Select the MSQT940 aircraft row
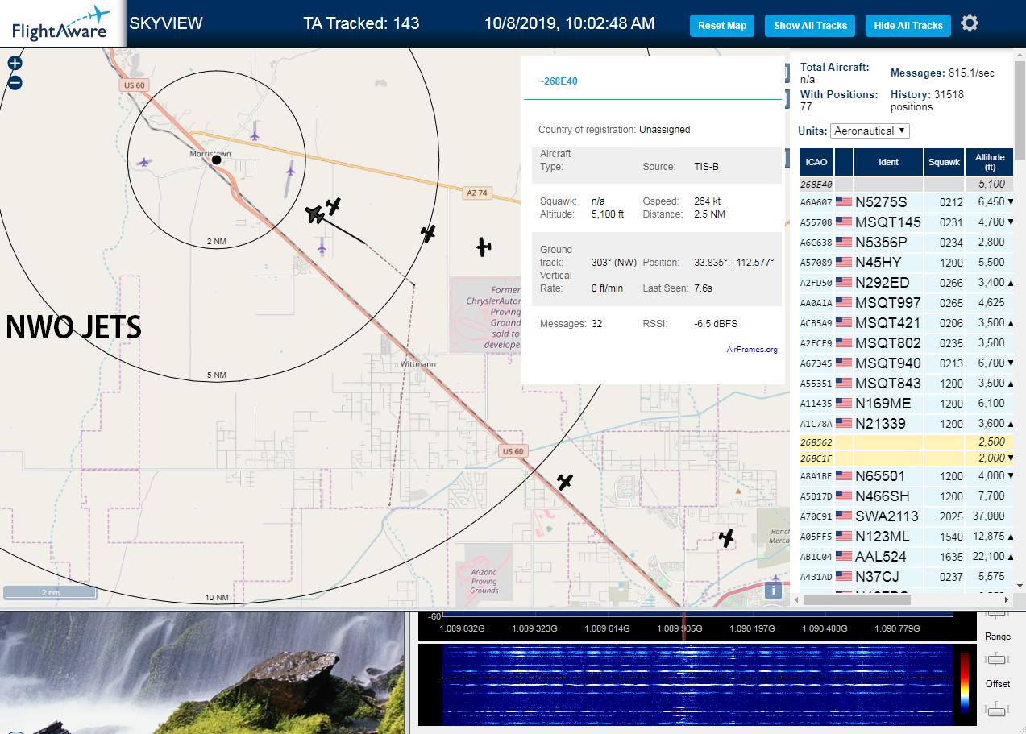 906,363
